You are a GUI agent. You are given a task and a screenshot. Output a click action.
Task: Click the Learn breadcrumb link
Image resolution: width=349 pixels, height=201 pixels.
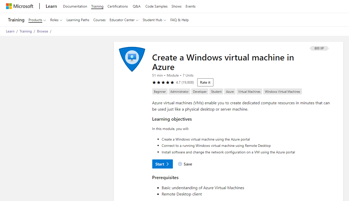[10, 31]
